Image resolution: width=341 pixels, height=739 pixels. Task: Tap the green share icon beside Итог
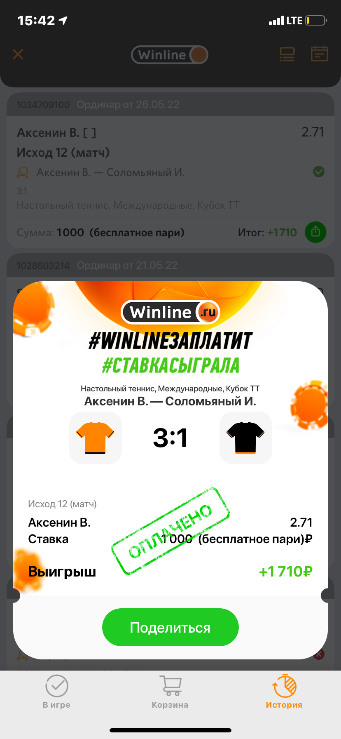[x=315, y=232]
